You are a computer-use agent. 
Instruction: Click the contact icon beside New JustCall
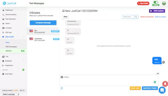pyautogui.click(x=63, y=11)
